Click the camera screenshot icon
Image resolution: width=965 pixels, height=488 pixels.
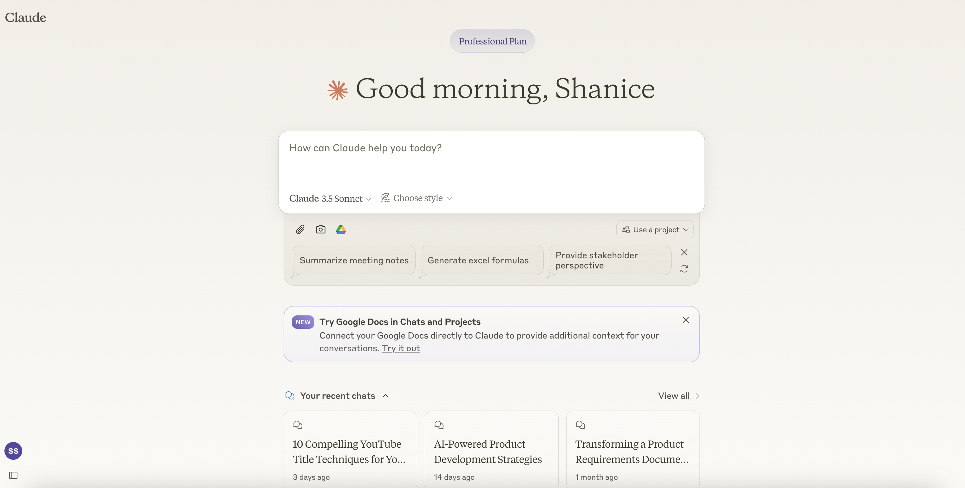tap(321, 229)
